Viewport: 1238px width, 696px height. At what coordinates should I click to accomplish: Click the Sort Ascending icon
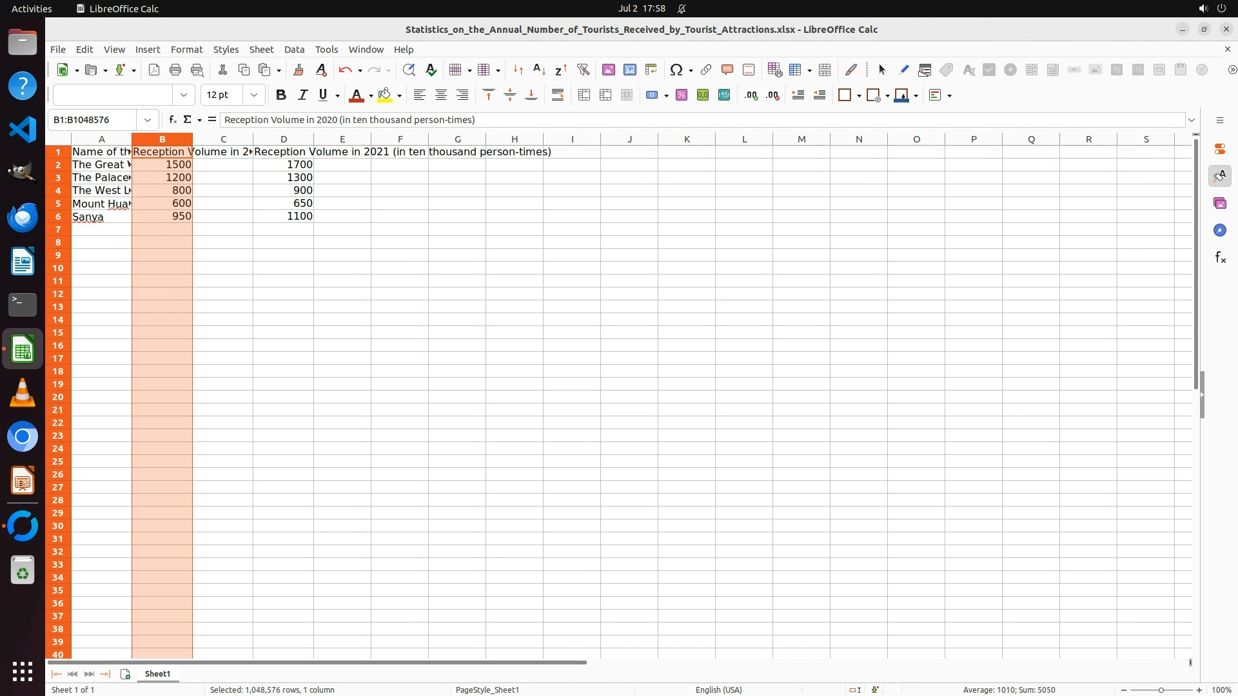[539, 70]
